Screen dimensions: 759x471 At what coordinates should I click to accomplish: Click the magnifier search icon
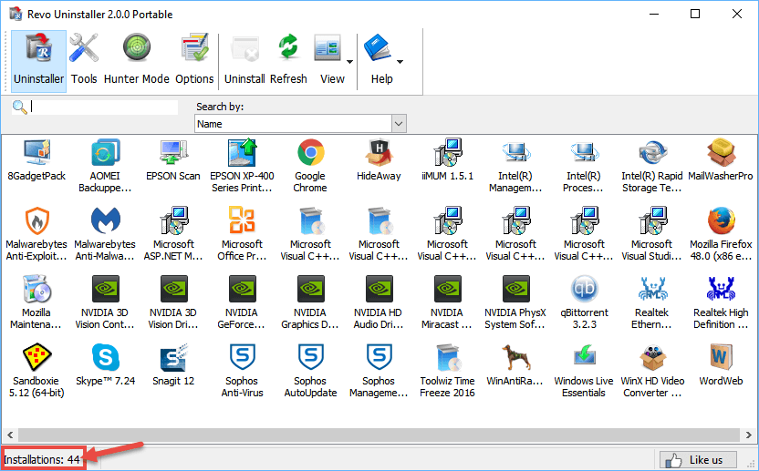coord(20,107)
